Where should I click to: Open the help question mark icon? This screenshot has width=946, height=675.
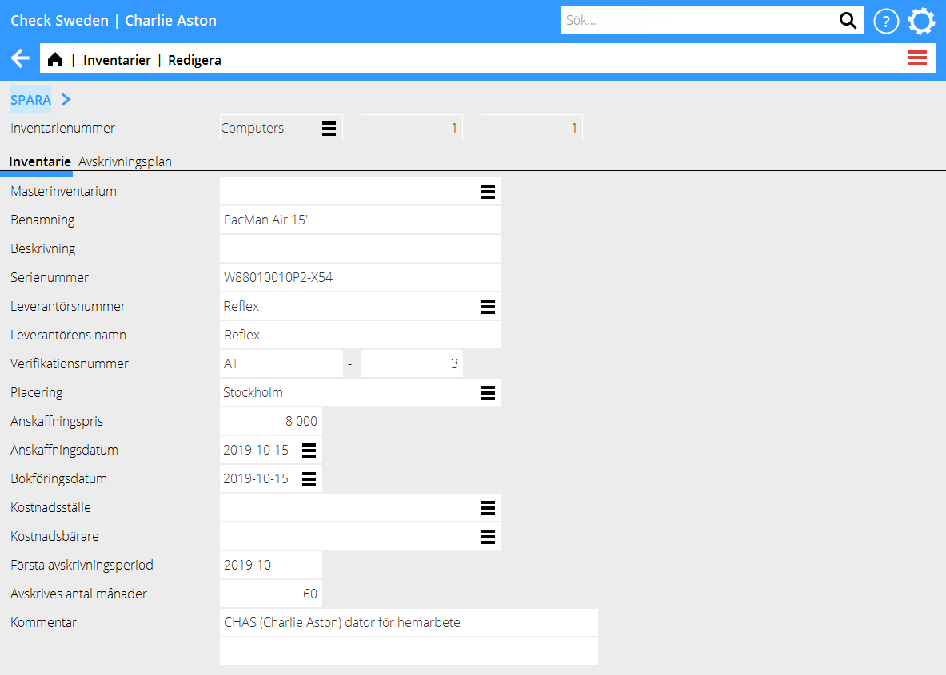click(886, 22)
